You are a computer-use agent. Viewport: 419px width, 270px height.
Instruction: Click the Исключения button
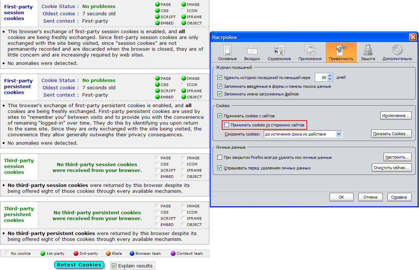[395, 116]
